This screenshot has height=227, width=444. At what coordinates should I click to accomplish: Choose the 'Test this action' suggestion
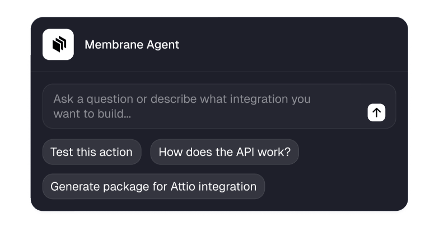point(92,152)
